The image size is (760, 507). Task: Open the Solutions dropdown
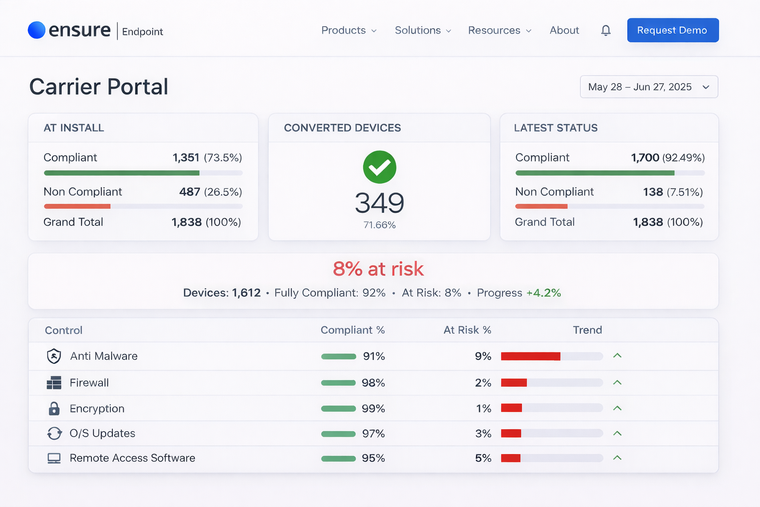click(422, 30)
